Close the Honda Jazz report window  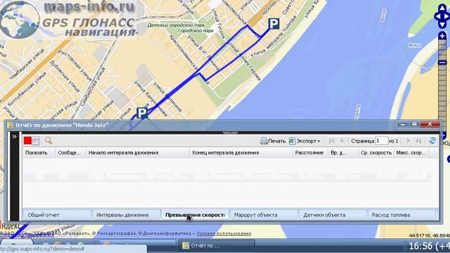430,124
